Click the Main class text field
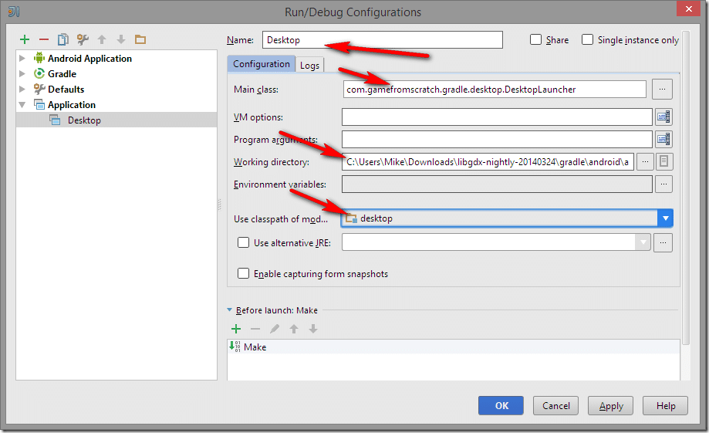The width and height of the screenshot is (709, 433). coord(495,89)
